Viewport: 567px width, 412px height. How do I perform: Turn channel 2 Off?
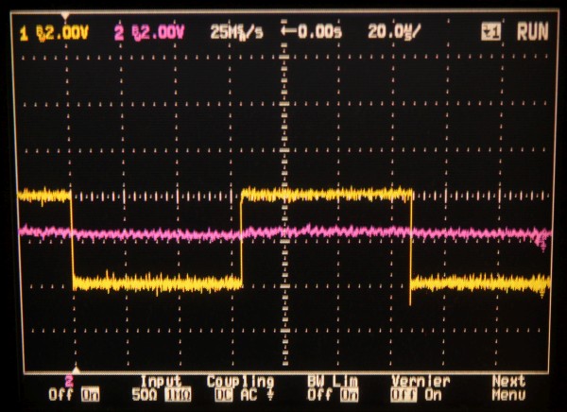point(58,395)
